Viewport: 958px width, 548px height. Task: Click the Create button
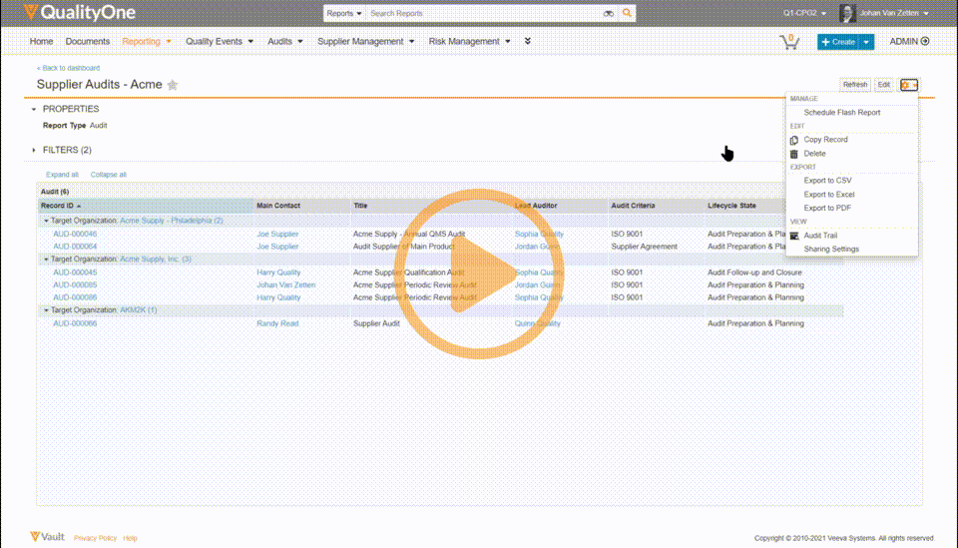click(x=838, y=42)
